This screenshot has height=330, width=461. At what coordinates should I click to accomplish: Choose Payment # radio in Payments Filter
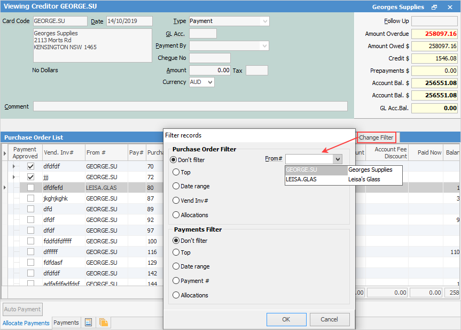(177, 281)
